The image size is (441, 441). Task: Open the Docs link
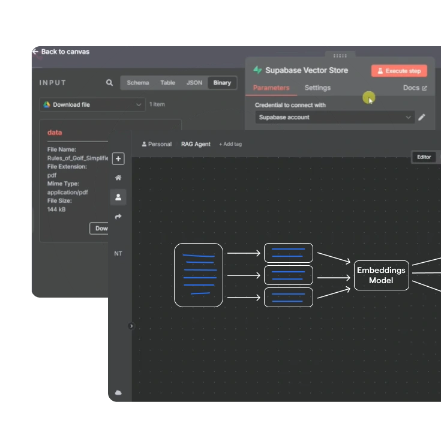pyautogui.click(x=415, y=88)
